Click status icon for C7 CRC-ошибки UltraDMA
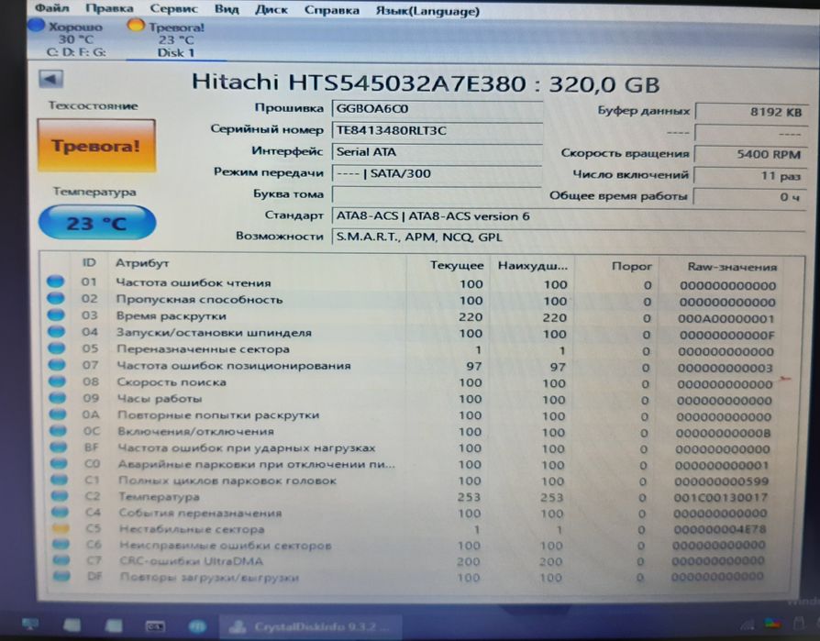Image resolution: width=820 pixels, height=641 pixels. coord(61,560)
